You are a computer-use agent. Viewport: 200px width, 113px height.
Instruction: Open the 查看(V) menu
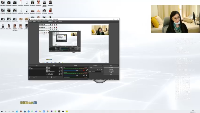39,21
